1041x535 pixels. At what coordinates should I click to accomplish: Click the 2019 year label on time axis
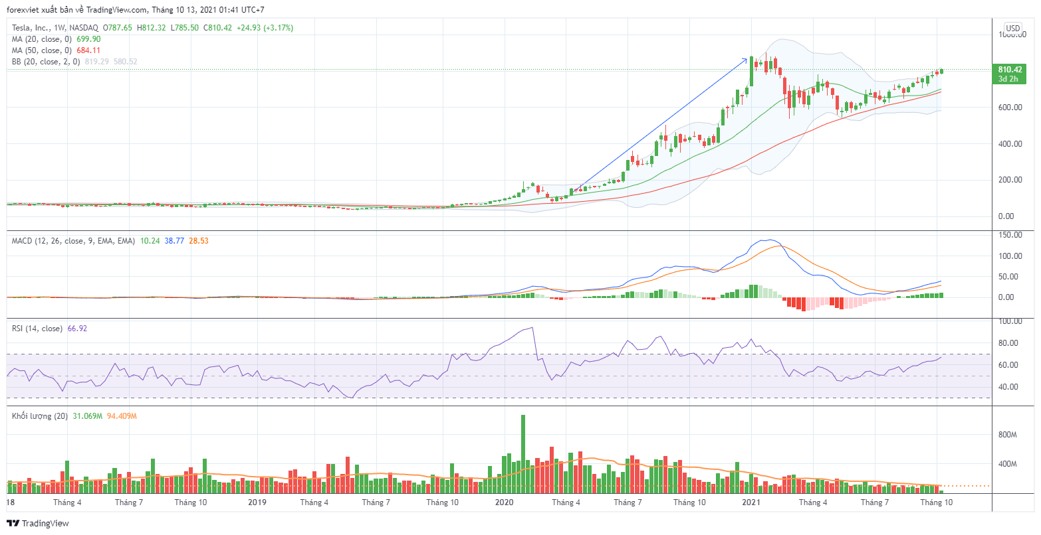pos(257,502)
